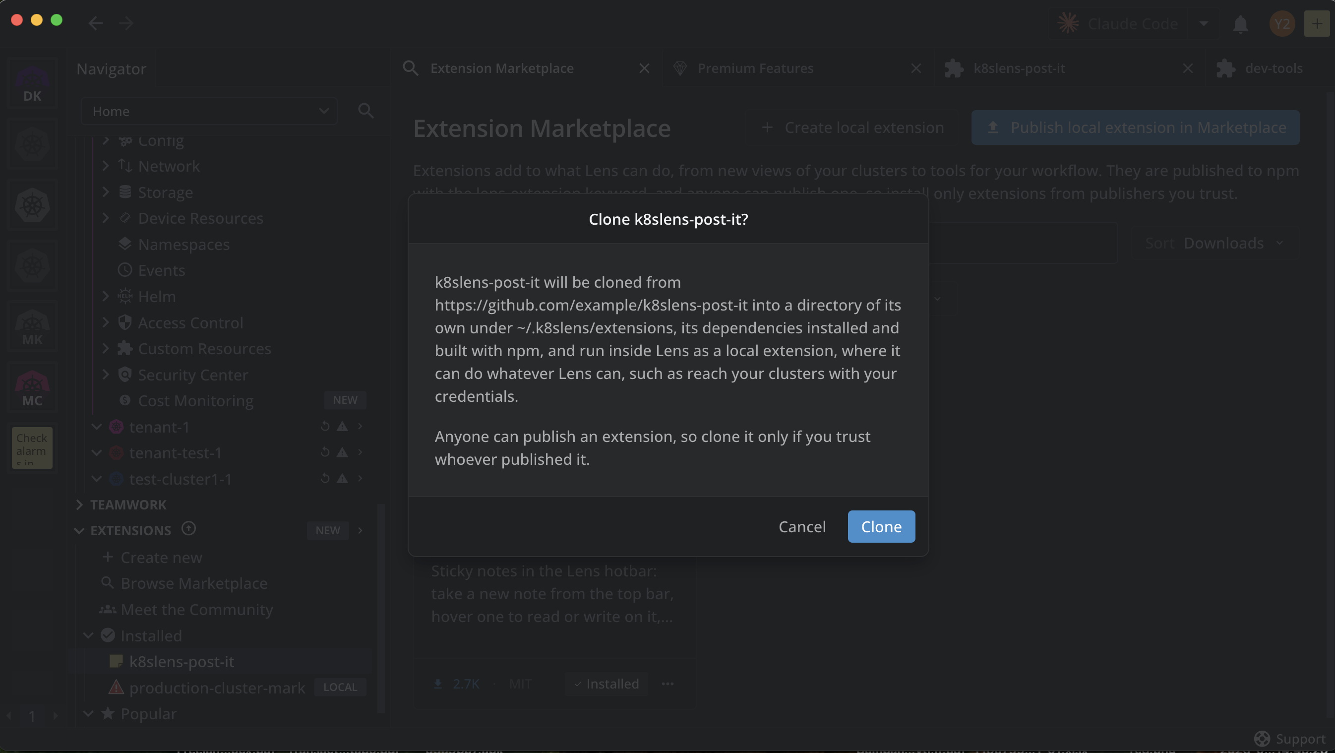1335x753 pixels.
Task: Open the Claude Code dropdown arrow
Action: point(1204,23)
